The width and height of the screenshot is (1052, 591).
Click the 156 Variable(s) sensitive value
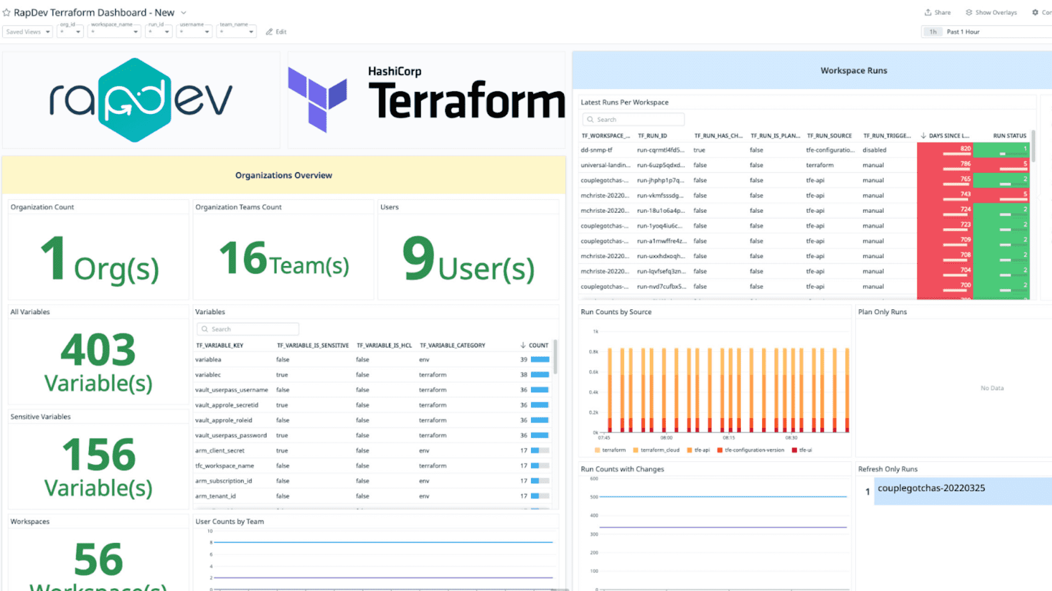click(x=98, y=467)
